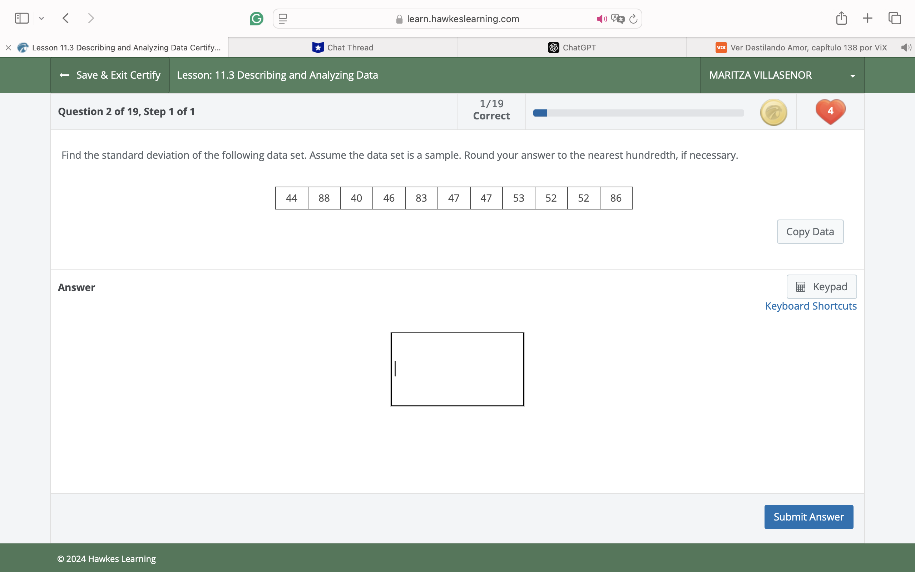The width and height of the screenshot is (915, 572).
Task: Toggle the browser sidebar
Action: (x=21, y=18)
